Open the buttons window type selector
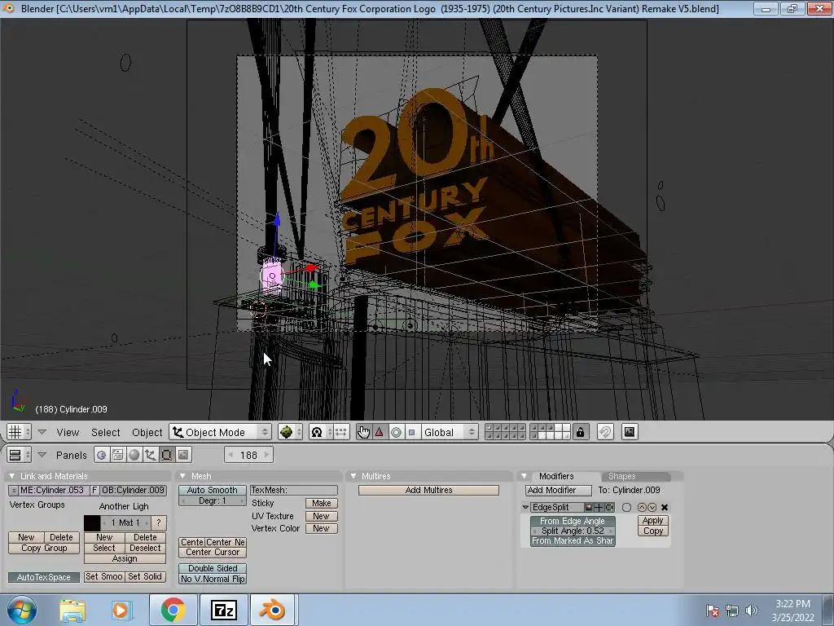 click(x=19, y=455)
